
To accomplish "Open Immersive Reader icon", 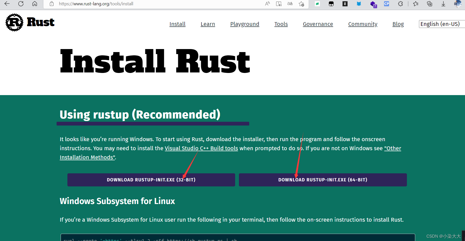I will pos(279,4).
